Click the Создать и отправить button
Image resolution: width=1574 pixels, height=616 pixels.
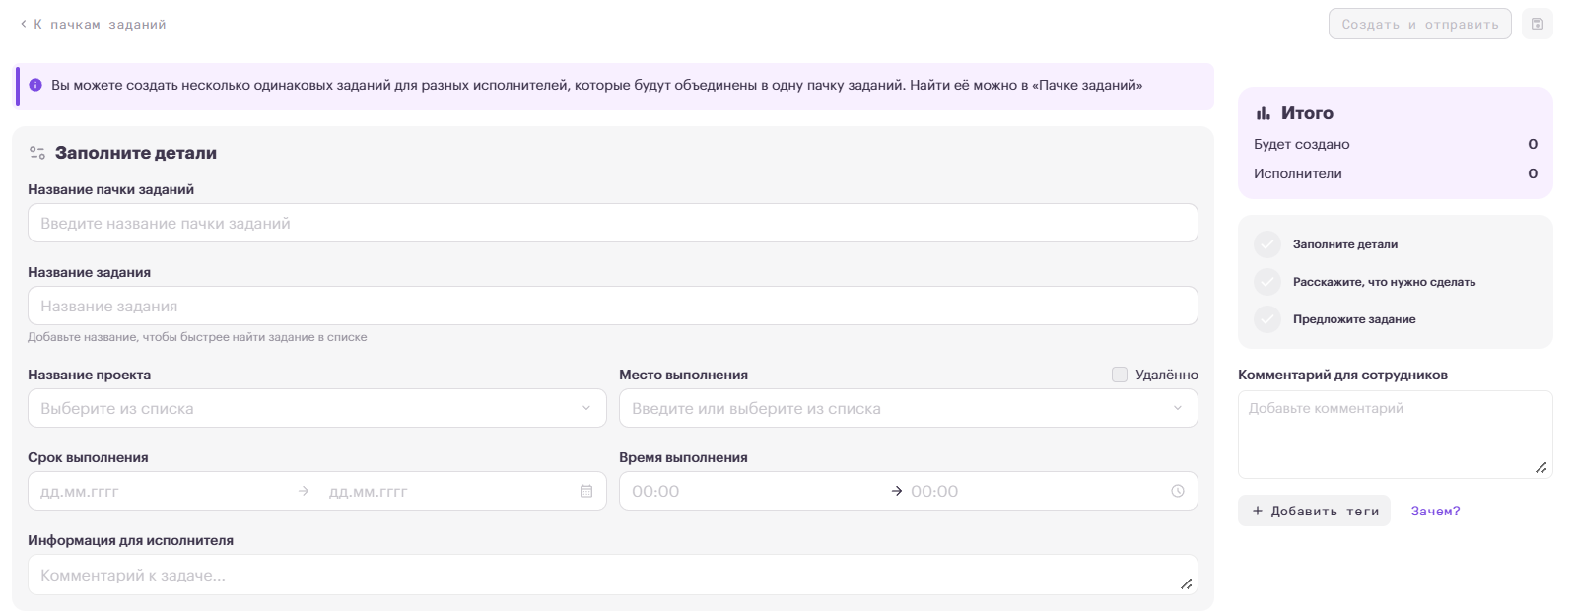tap(1419, 24)
